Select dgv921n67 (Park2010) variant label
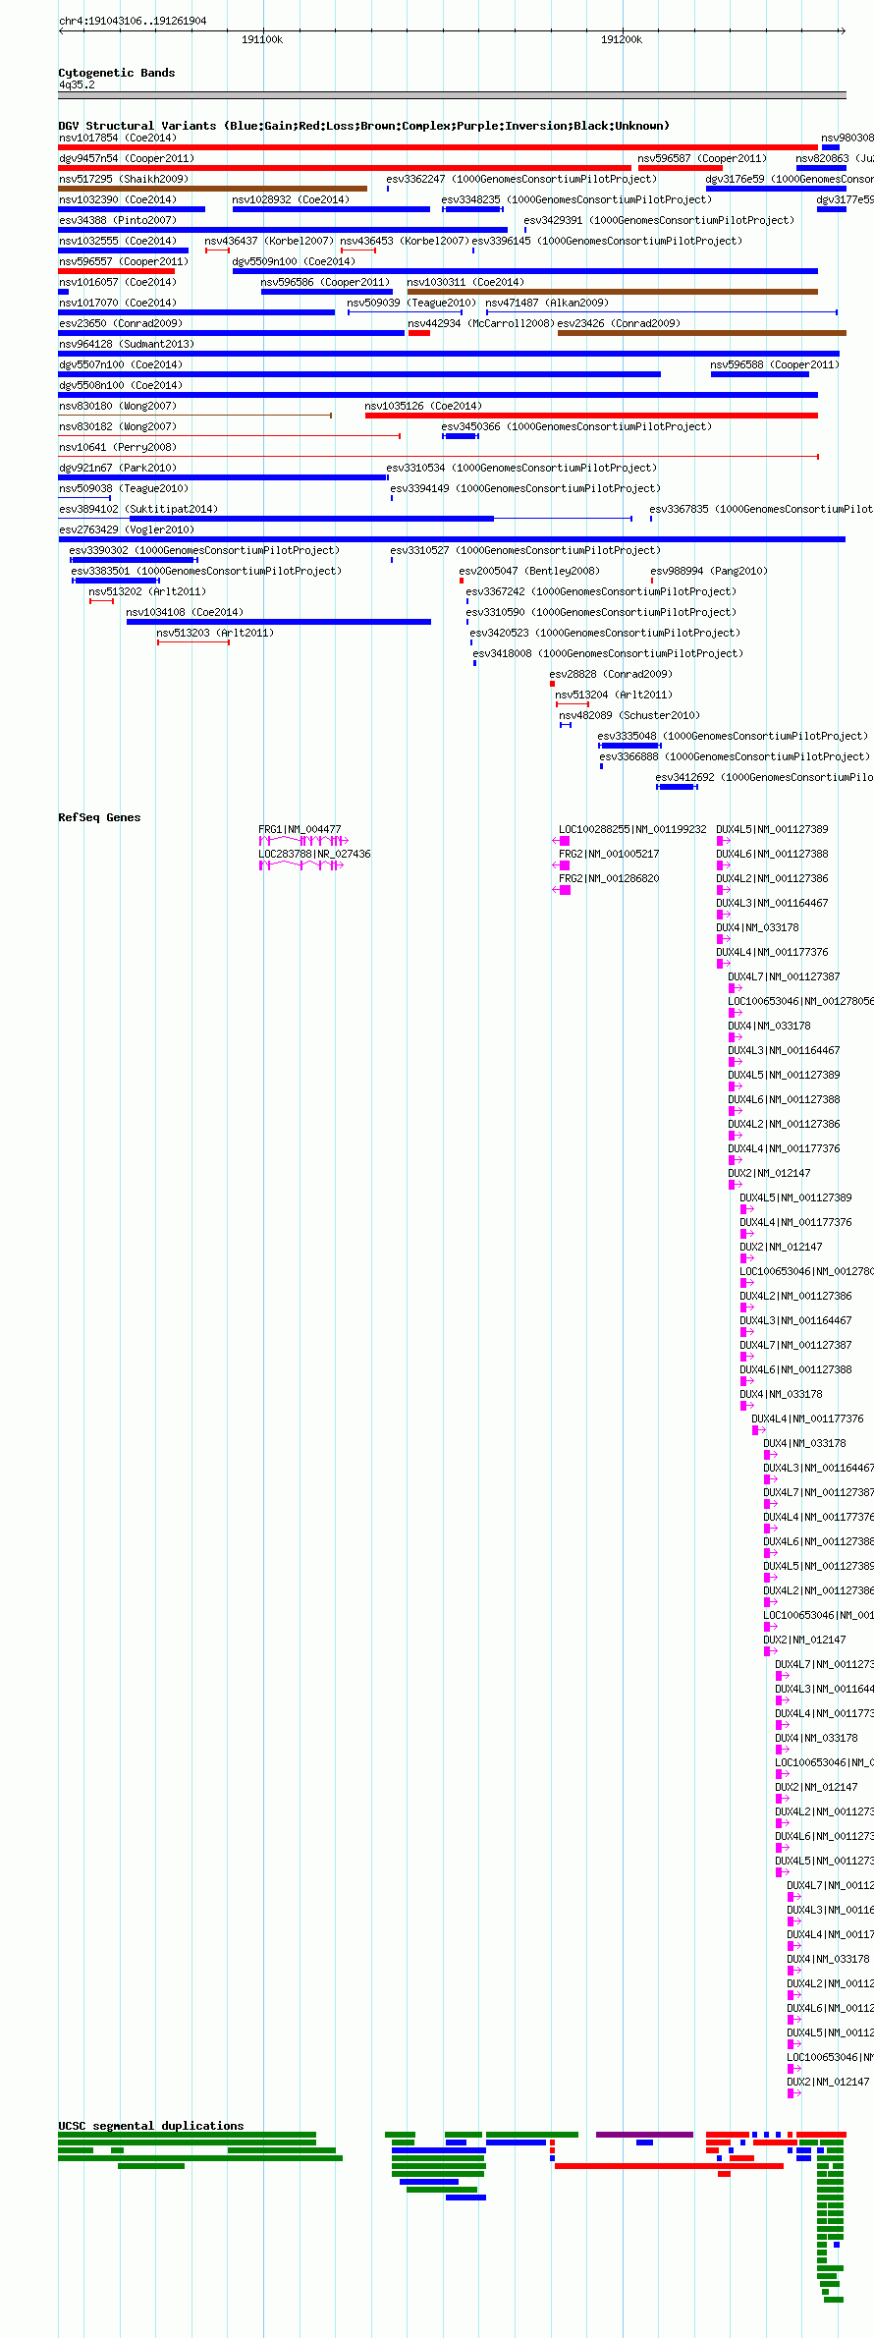The height and width of the screenshot is (2338, 874). tap(118, 468)
